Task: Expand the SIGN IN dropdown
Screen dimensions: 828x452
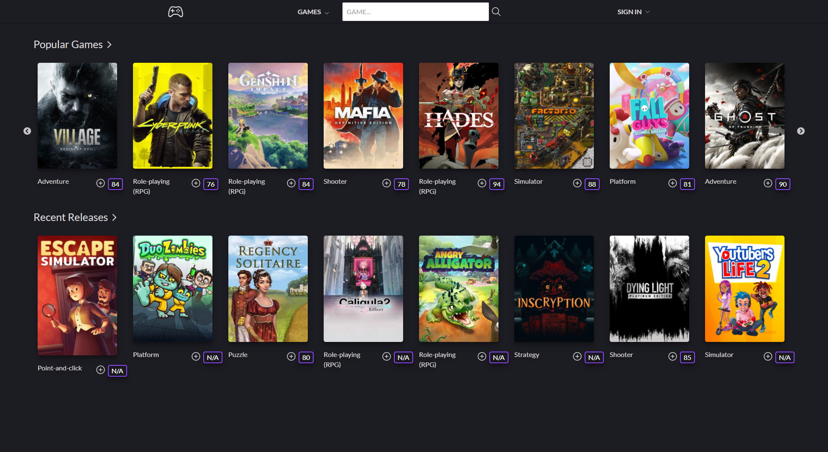Action: tap(647, 12)
